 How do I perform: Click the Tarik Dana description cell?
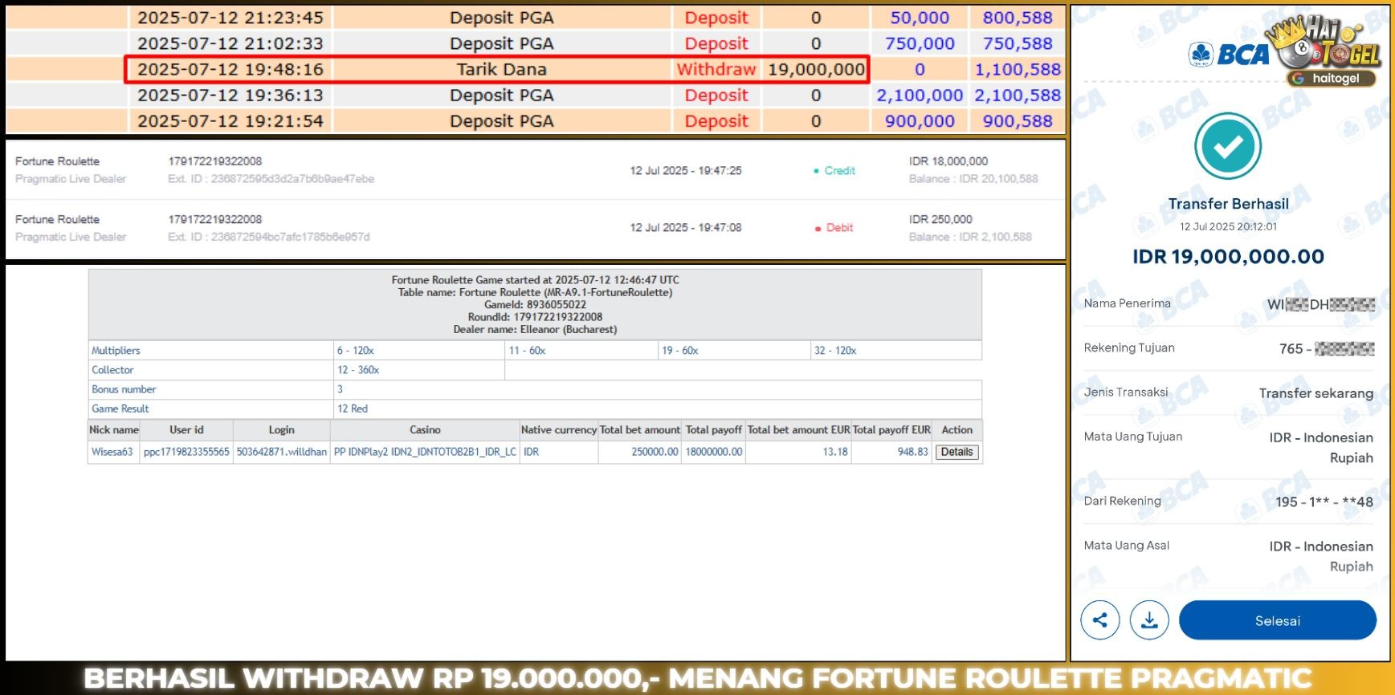point(502,69)
